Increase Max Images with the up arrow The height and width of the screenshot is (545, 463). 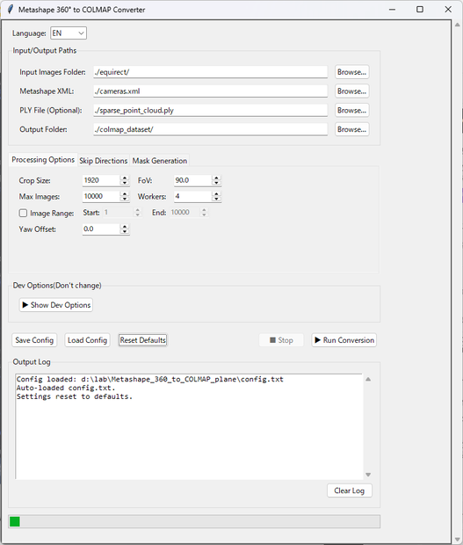(125, 193)
